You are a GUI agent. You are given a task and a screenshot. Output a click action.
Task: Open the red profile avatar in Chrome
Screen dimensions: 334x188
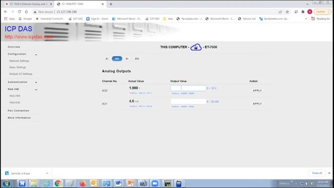309,11
